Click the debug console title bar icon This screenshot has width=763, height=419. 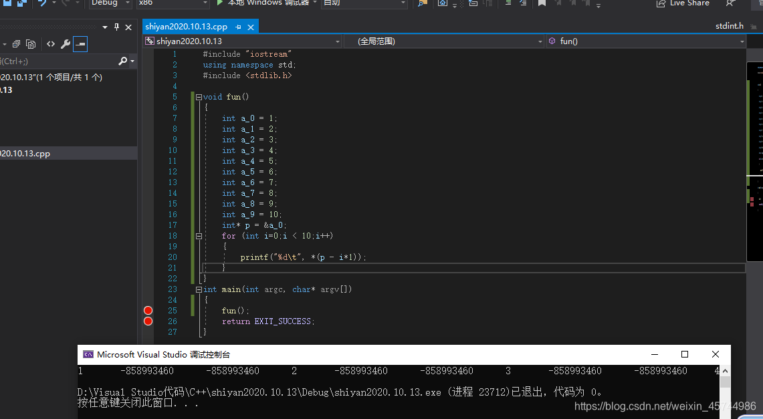point(88,354)
